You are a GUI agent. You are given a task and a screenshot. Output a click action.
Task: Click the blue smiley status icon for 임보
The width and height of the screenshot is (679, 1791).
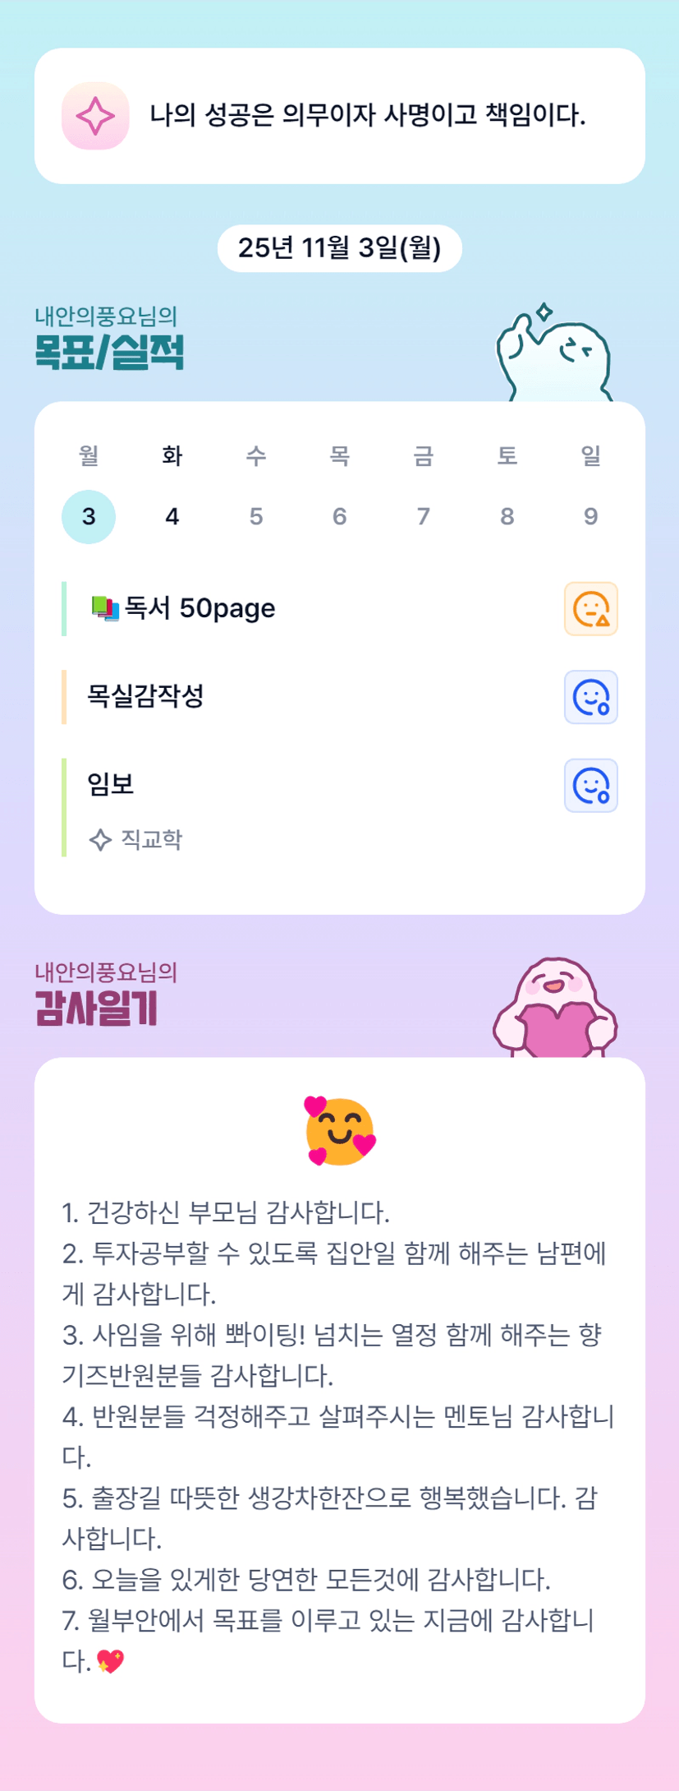(590, 785)
